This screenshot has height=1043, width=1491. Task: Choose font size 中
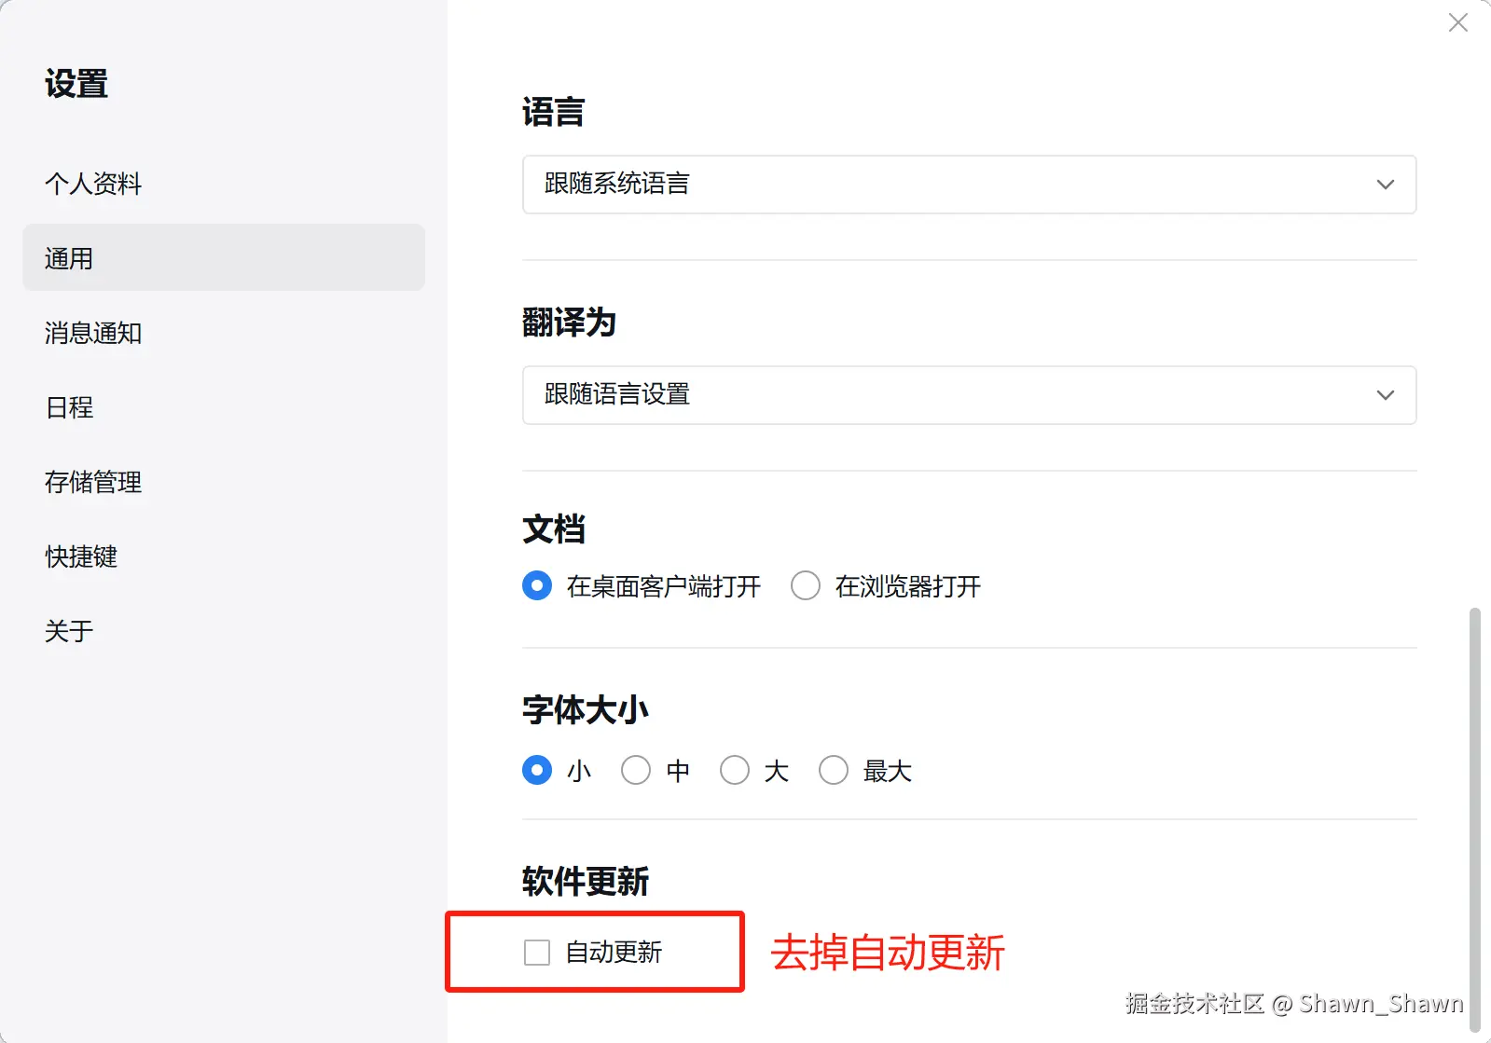point(636,771)
